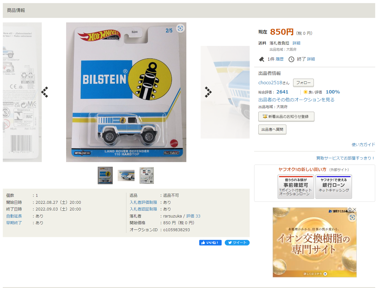Click the フォロー button for seller
This screenshot has height=288, width=378.
pyautogui.click(x=303, y=83)
